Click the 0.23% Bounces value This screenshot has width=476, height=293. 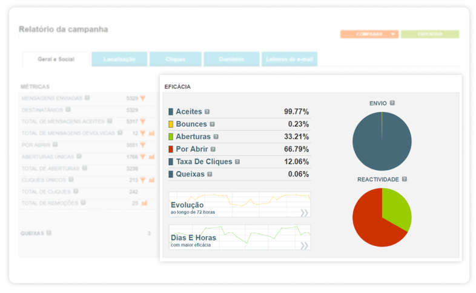click(299, 124)
